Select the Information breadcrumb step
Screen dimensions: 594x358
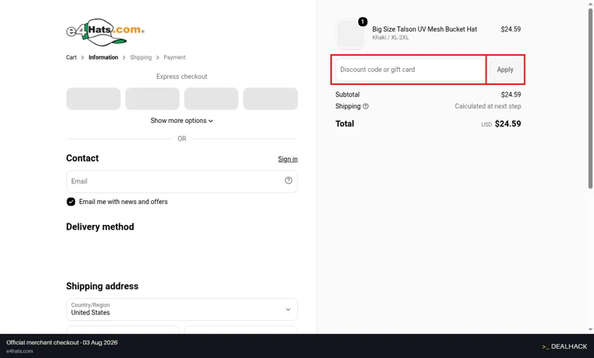click(x=103, y=57)
